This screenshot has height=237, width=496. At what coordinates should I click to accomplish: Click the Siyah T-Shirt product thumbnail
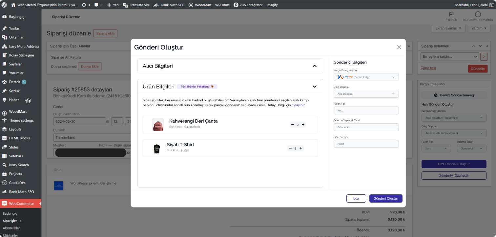156,148
